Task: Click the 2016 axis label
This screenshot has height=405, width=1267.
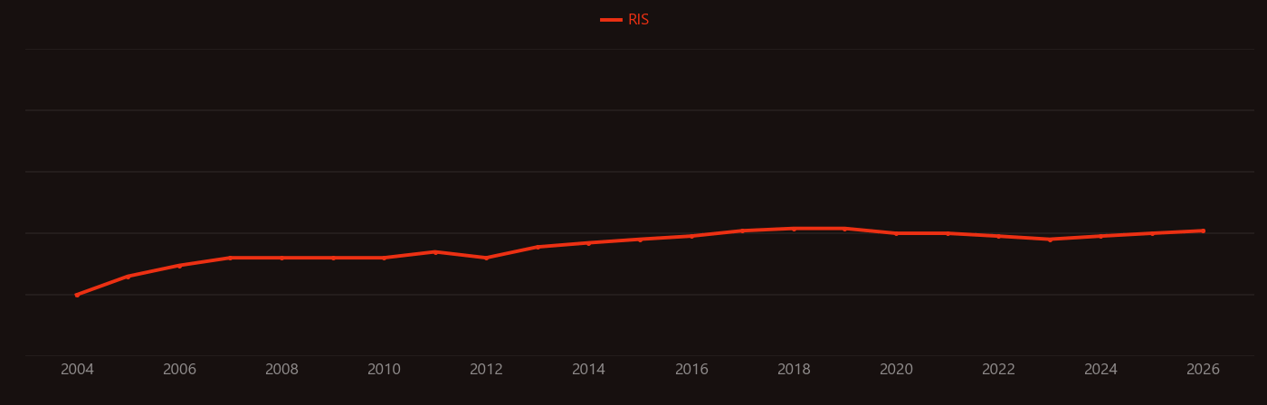Action: click(x=691, y=370)
